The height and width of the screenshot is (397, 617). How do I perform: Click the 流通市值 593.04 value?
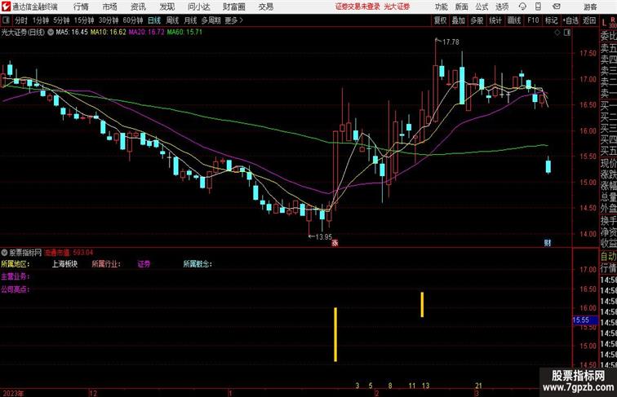[x=69, y=253]
